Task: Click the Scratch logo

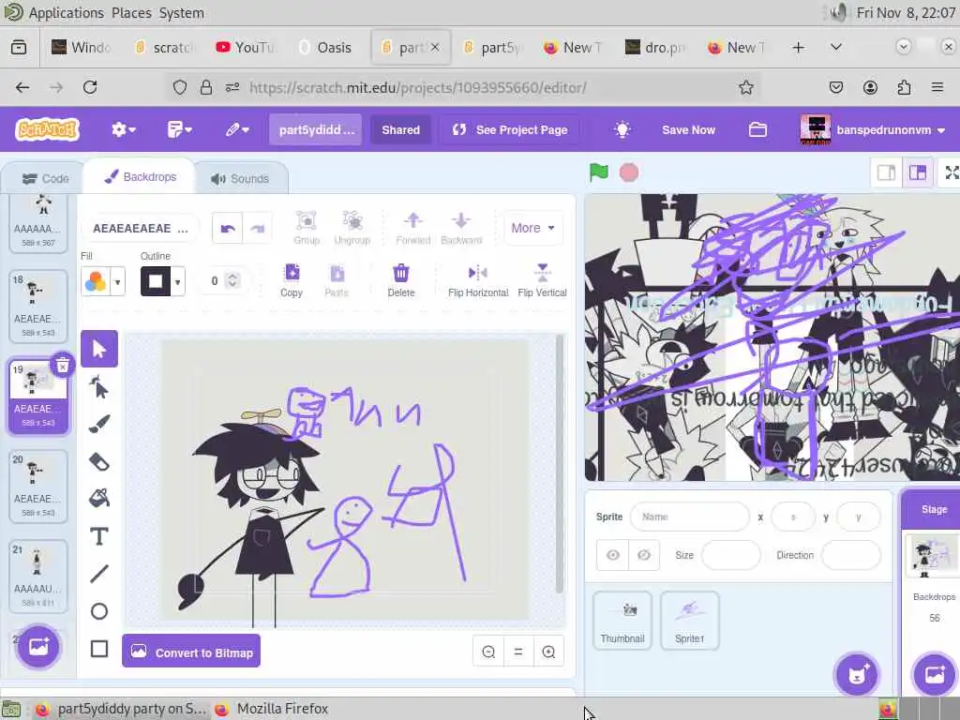Action: click(47, 129)
